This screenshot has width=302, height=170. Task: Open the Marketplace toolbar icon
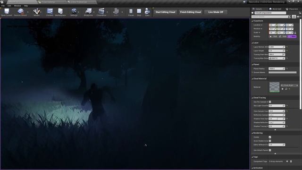(x=60, y=12)
